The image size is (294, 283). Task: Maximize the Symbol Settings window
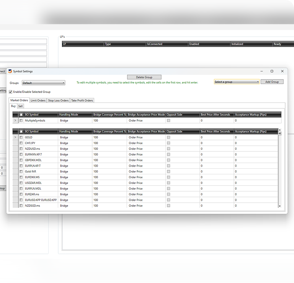click(272, 71)
